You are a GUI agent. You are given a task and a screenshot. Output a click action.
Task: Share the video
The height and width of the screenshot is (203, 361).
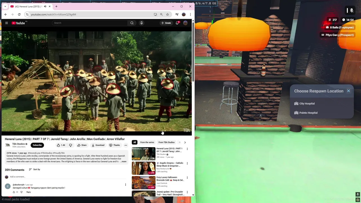click(x=82, y=145)
